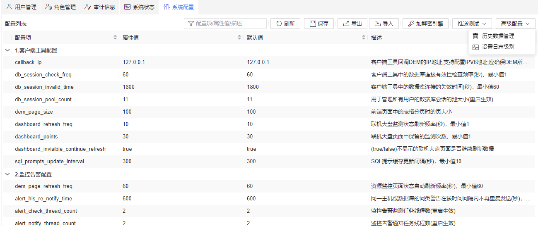Collapse the 2.监控告警配置 group
Screen dimensions: 538x226
7,174
